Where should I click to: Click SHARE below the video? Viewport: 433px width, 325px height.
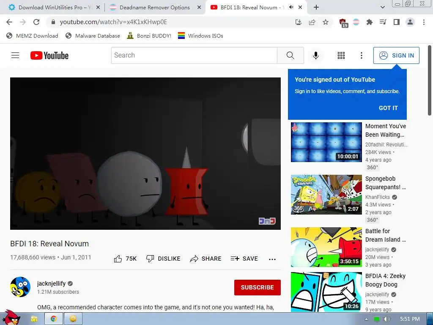(206, 259)
